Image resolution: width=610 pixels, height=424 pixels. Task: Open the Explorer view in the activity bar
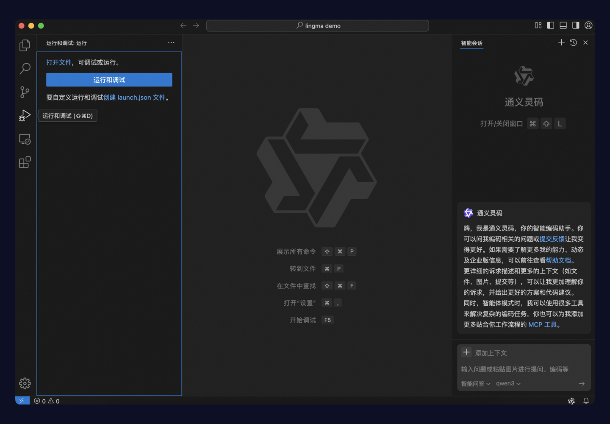(x=25, y=45)
